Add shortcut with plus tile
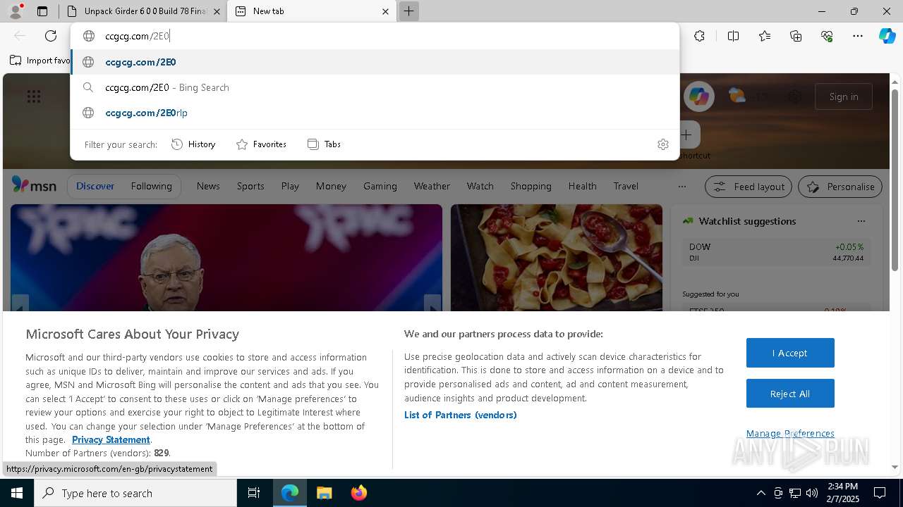This screenshot has height=507, width=903. point(686,134)
